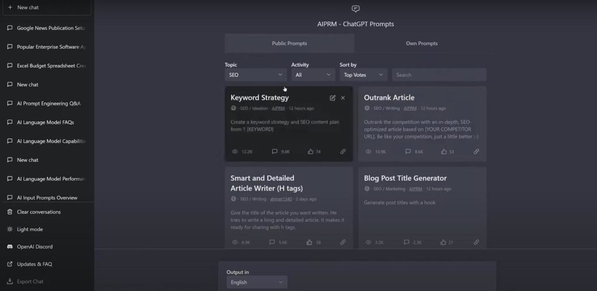Click thumbs-up icon on Keyword Strategy card
The image size is (597, 291).
(x=310, y=151)
